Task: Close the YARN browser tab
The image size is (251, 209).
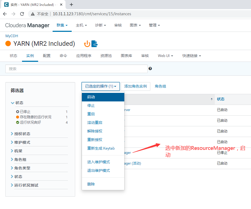Action: [x=61, y=5]
